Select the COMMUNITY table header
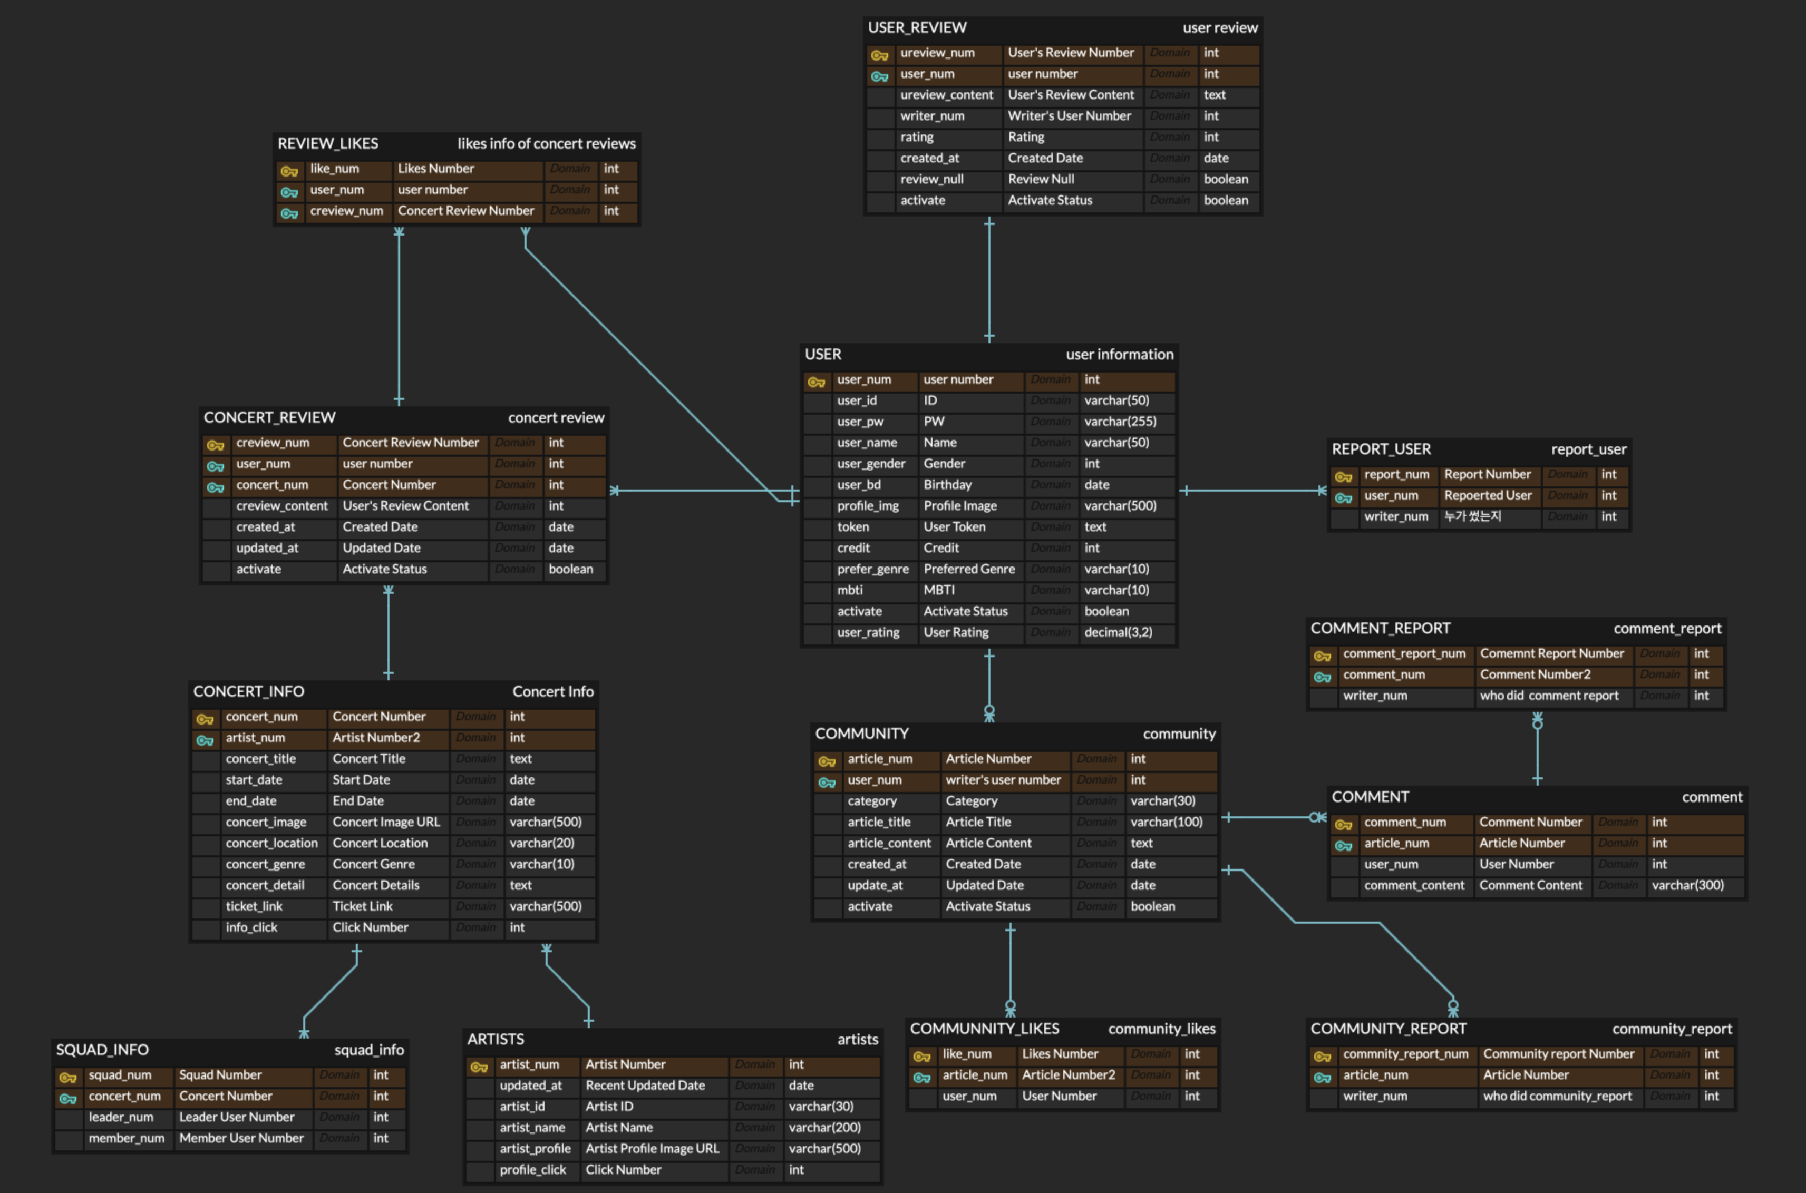 (861, 734)
